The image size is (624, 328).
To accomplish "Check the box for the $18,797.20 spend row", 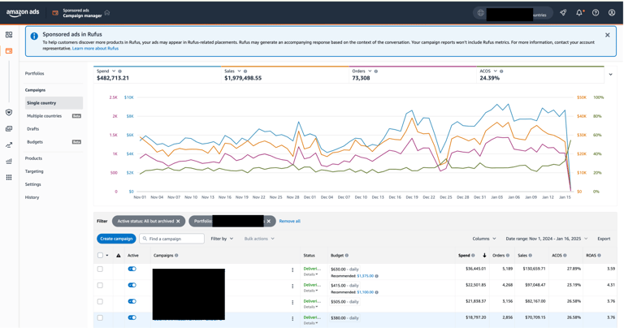I will (x=100, y=318).
